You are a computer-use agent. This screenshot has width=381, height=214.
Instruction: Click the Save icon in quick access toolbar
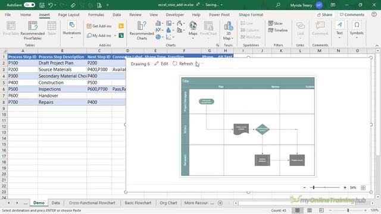pyautogui.click(x=42, y=5)
